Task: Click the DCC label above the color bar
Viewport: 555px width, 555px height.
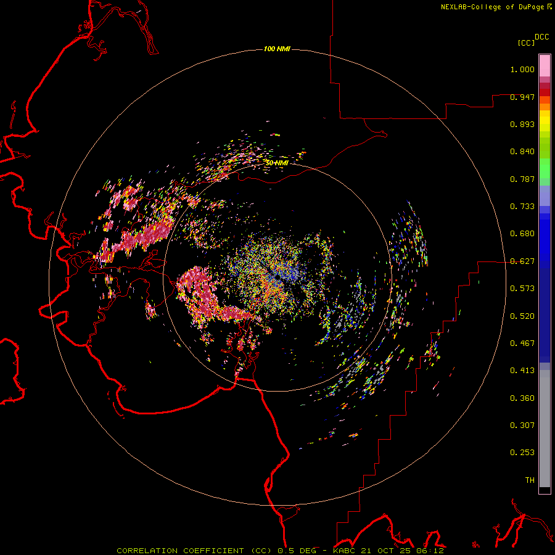Action: (542, 37)
